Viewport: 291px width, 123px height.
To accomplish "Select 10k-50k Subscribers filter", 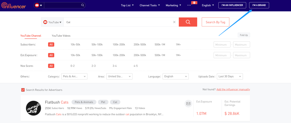I will tap(75, 45).
